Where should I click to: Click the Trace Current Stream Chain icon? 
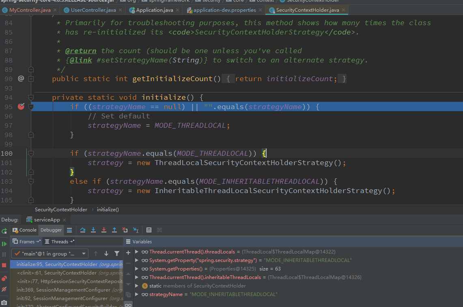pos(159,230)
